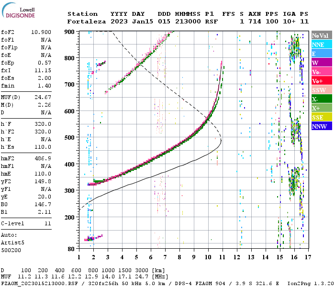Click the foF1 N/A value
The width and height of the screenshot is (335, 287).
pyautogui.click(x=46, y=40)
